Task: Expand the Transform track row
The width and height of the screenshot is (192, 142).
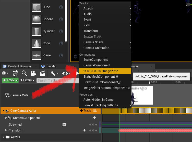Action: tap(6, 130)
